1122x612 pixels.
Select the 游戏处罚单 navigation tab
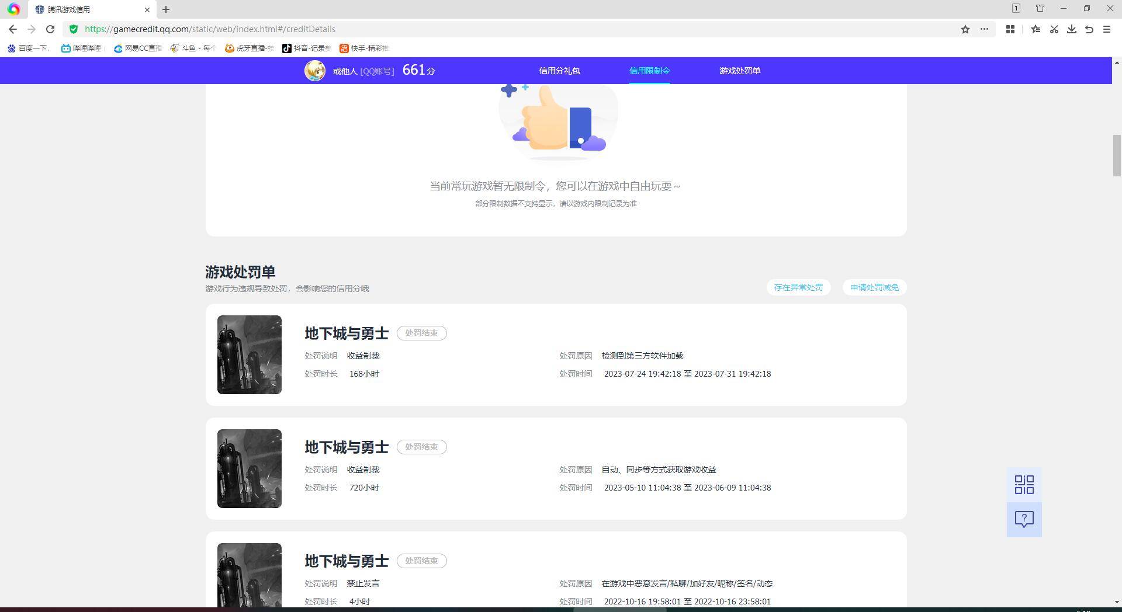739,71
